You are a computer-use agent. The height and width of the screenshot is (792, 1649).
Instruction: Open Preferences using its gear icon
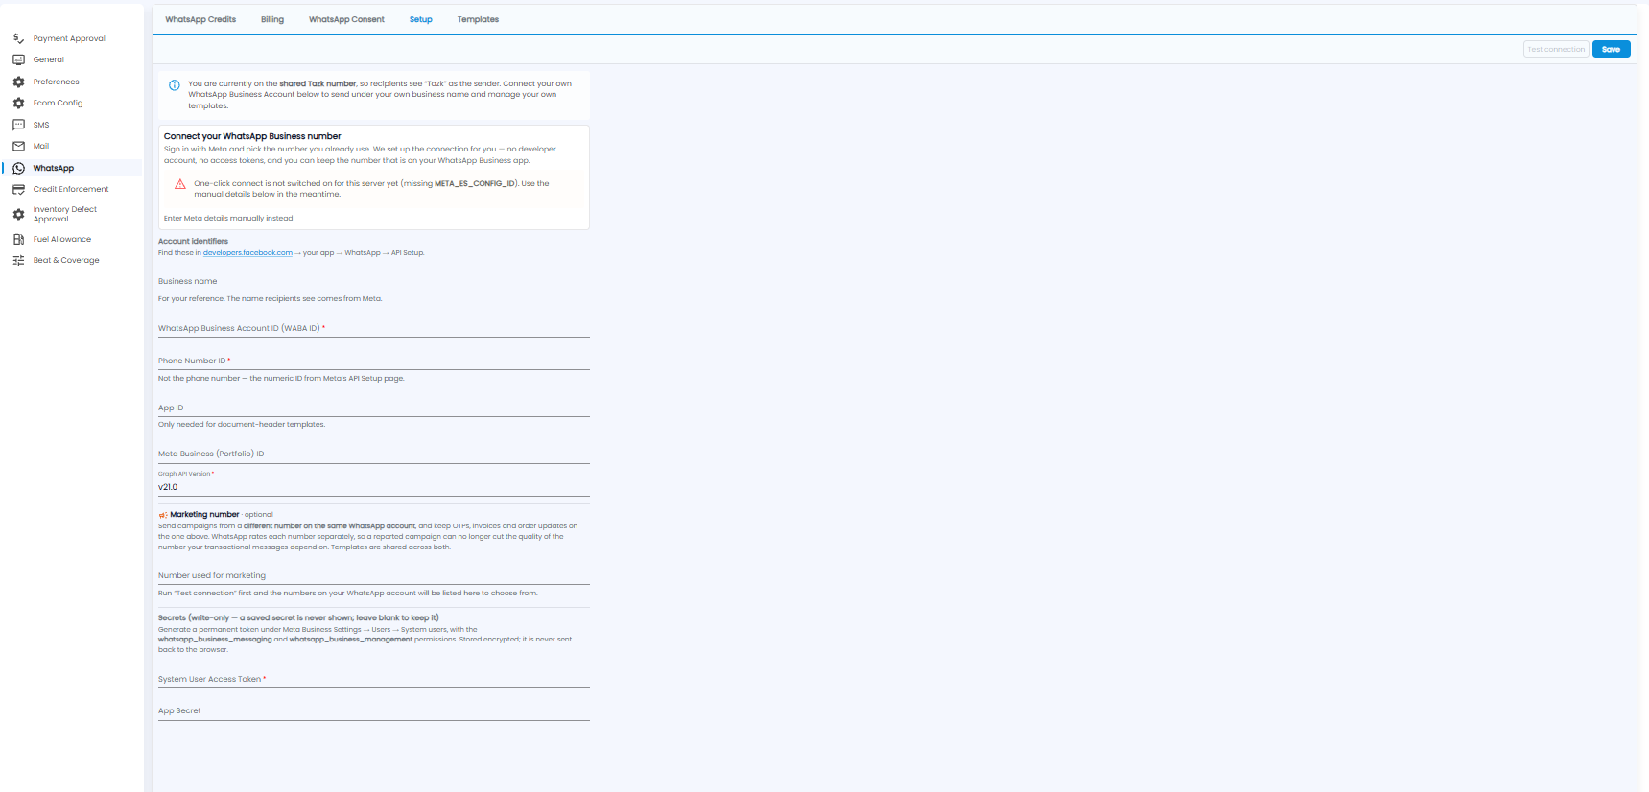click(x=18, y=82)
